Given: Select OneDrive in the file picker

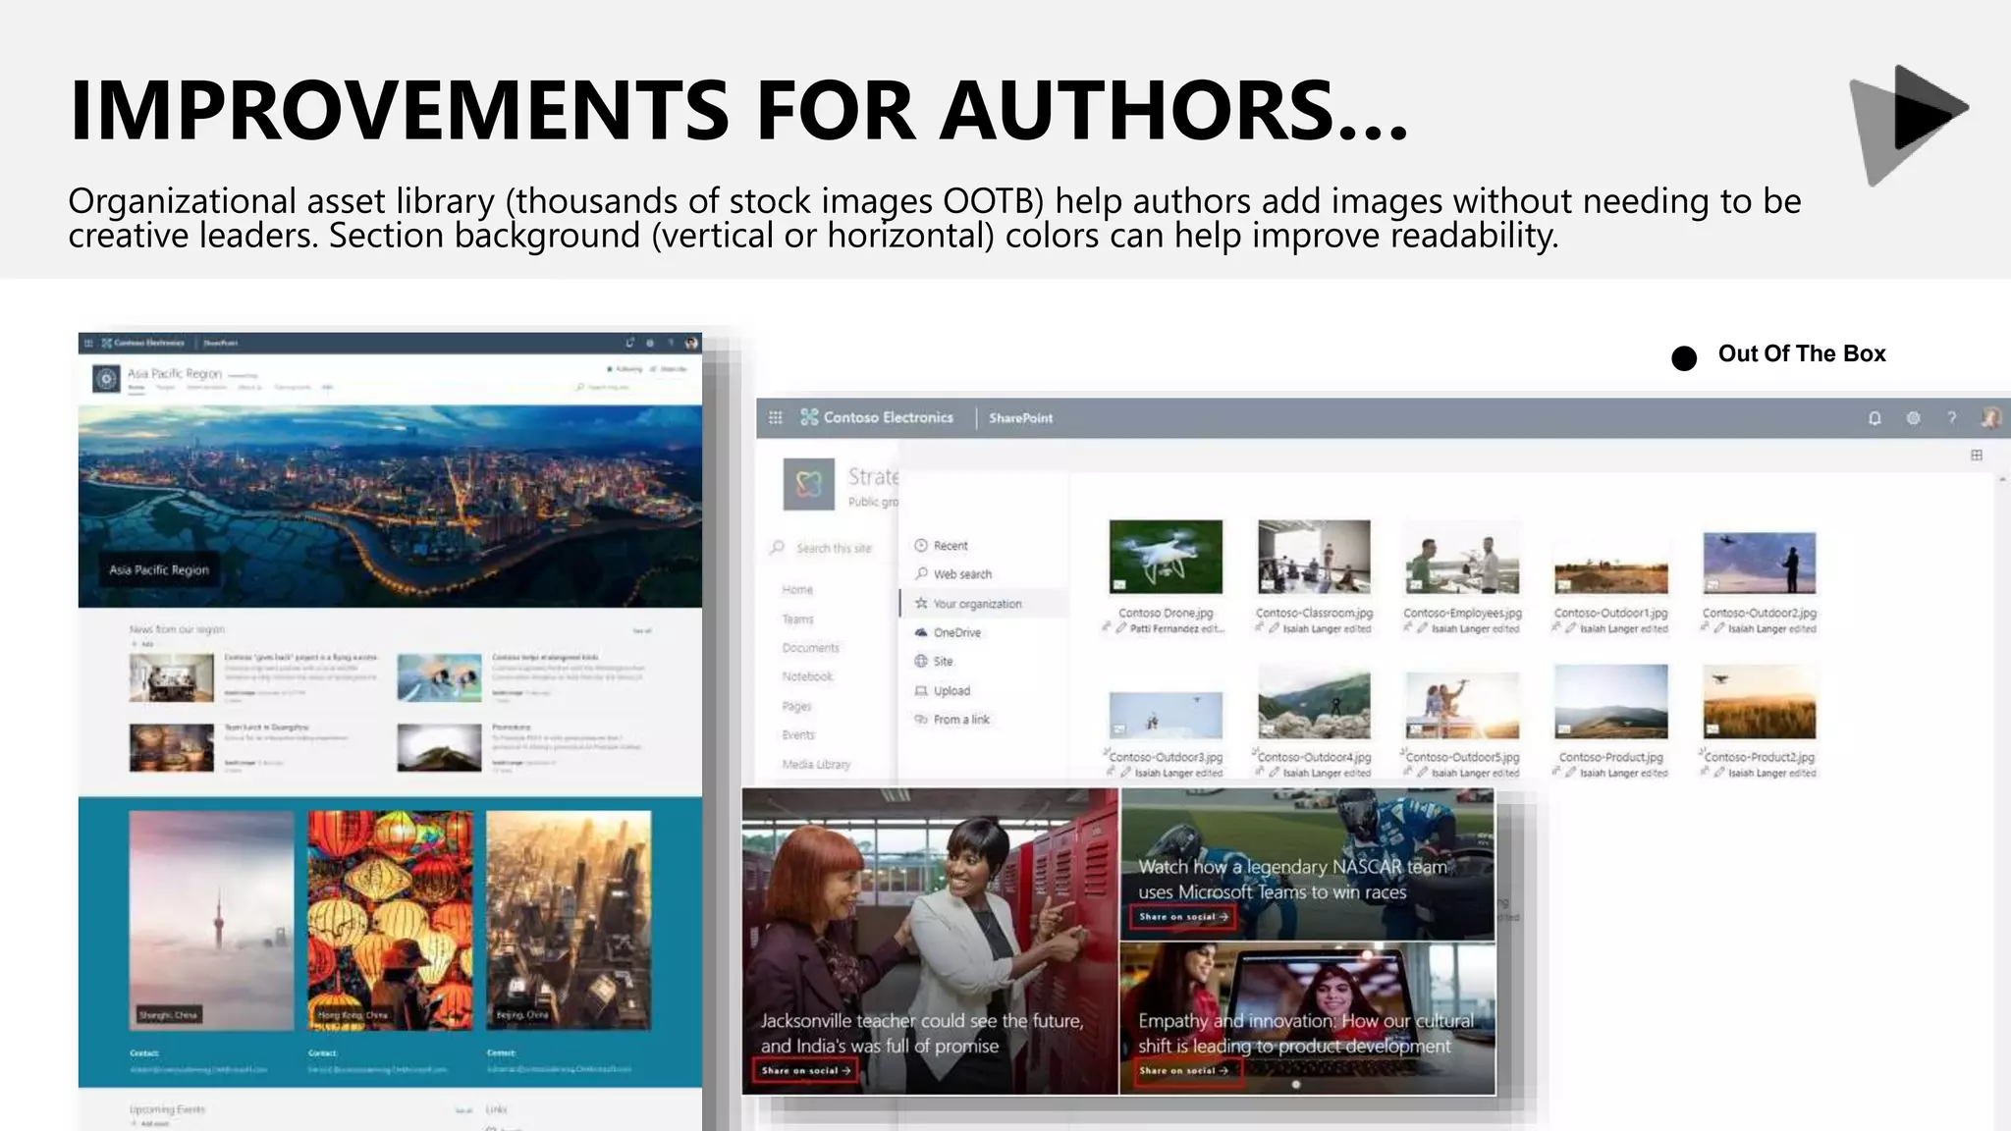Looking at the screenshot, I should (x=957, y=632).
